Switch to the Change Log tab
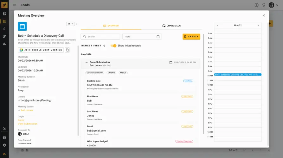The width and height of the screenshot is (283, 158). [x=171, y=26]
